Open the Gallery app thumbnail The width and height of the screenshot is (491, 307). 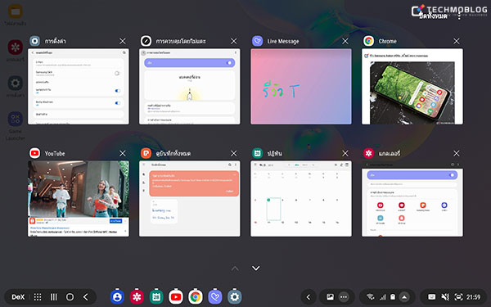click(x=412, y=199)
